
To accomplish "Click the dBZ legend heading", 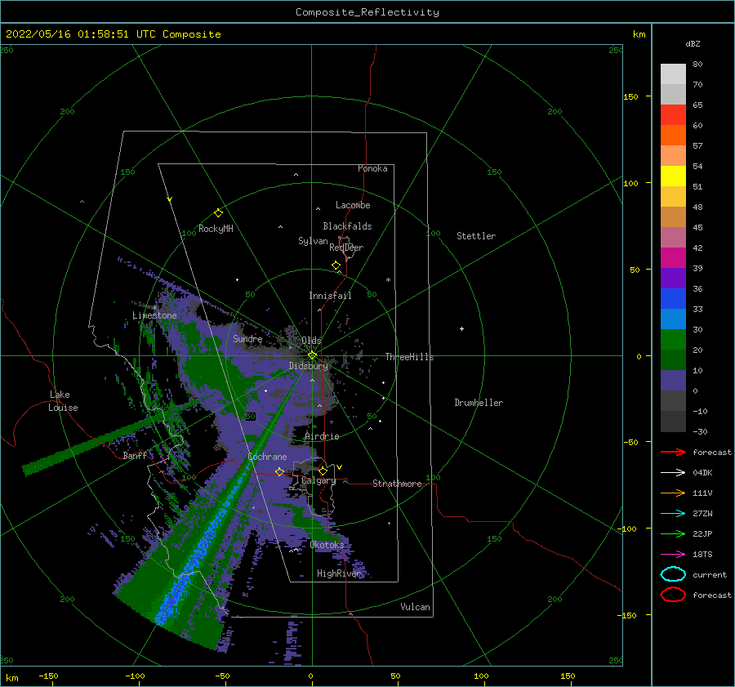I will tap(693, 43).
